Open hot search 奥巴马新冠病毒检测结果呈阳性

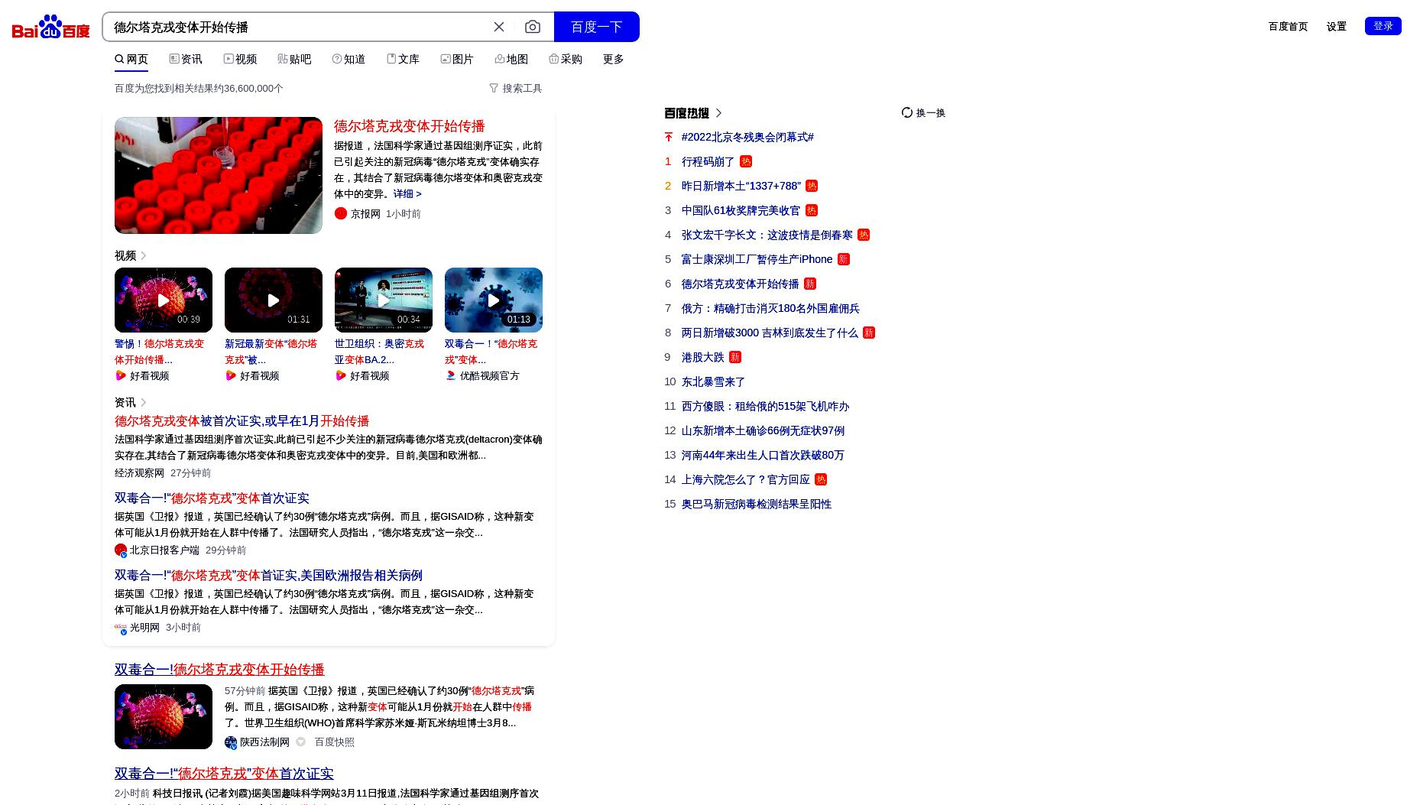coord(757,505)
